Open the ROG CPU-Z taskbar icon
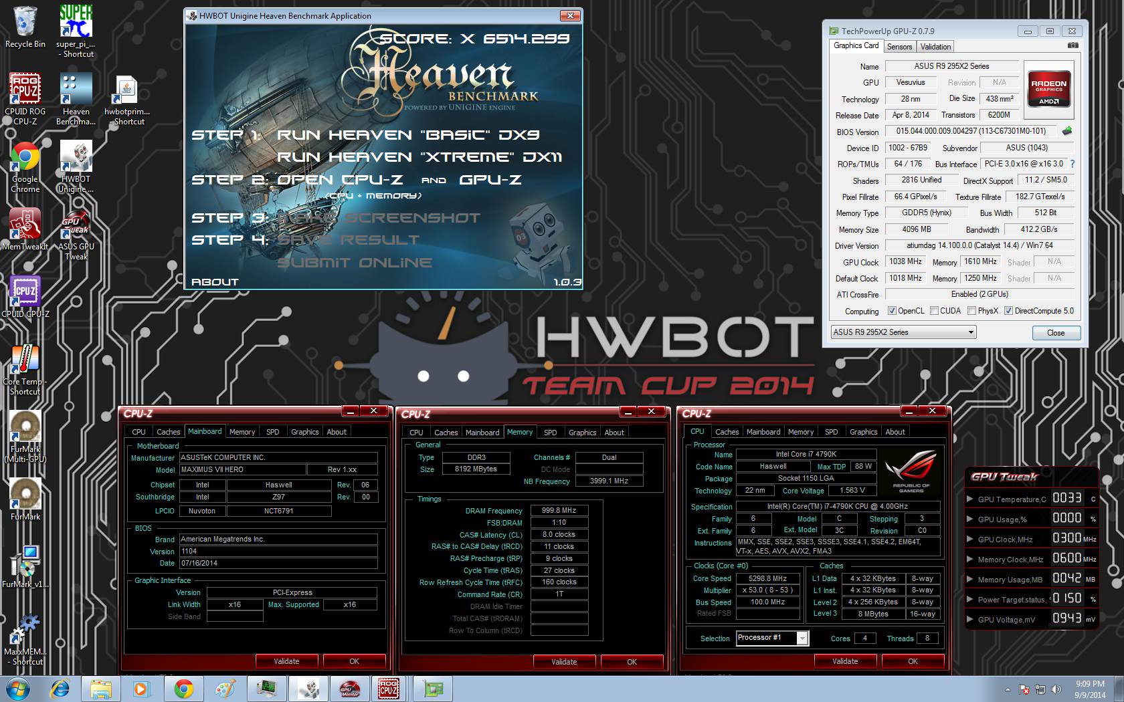 [389, 689]
